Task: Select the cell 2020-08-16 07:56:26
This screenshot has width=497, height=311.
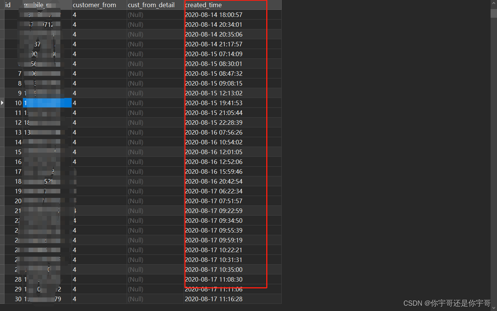Action: tap(233, 132)
